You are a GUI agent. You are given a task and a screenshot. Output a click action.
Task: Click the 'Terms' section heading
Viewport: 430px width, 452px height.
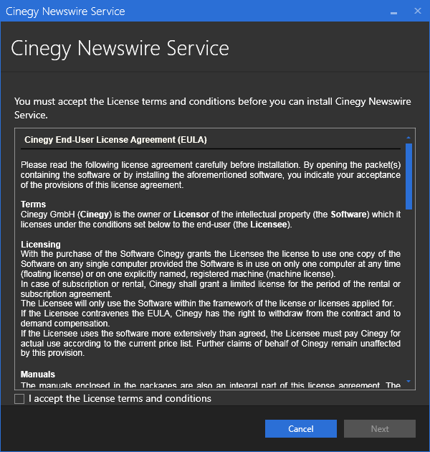(33, 204)
